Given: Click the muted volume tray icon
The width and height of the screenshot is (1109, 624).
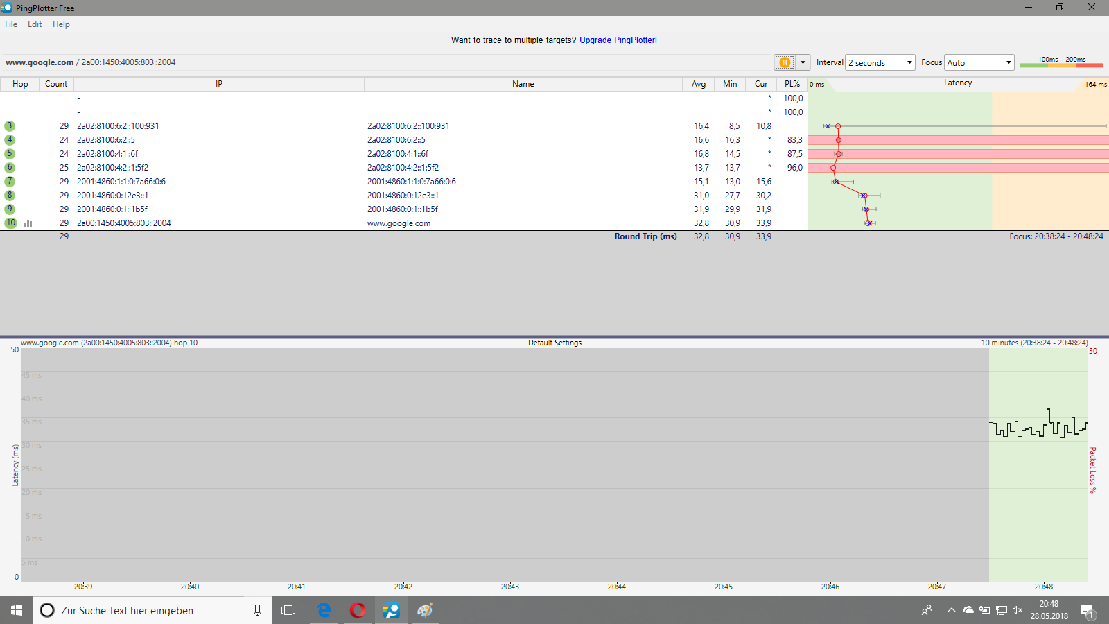Looking at the screenshot, I should pyautogui.click(x=1018, y=610).
